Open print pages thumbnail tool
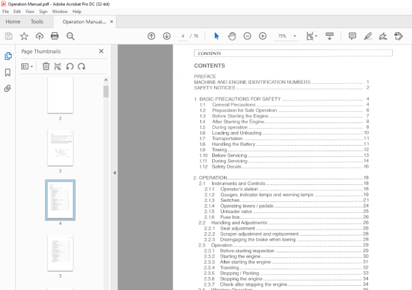This screenshot has height=290, width=412. tap(58, 66)
